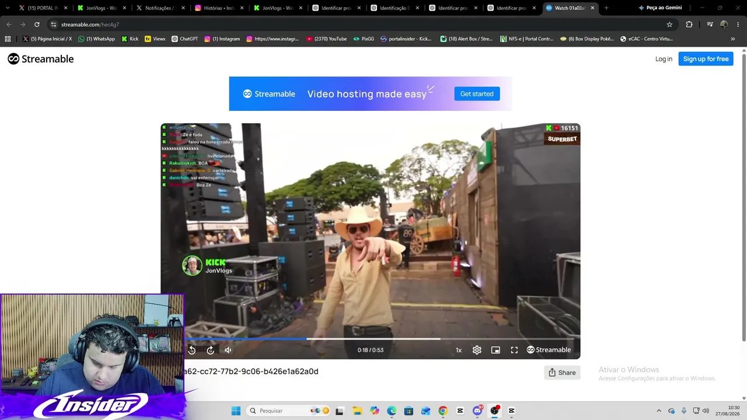
Task: Open the WhatsApp bookmark
Action: point(97,39)
